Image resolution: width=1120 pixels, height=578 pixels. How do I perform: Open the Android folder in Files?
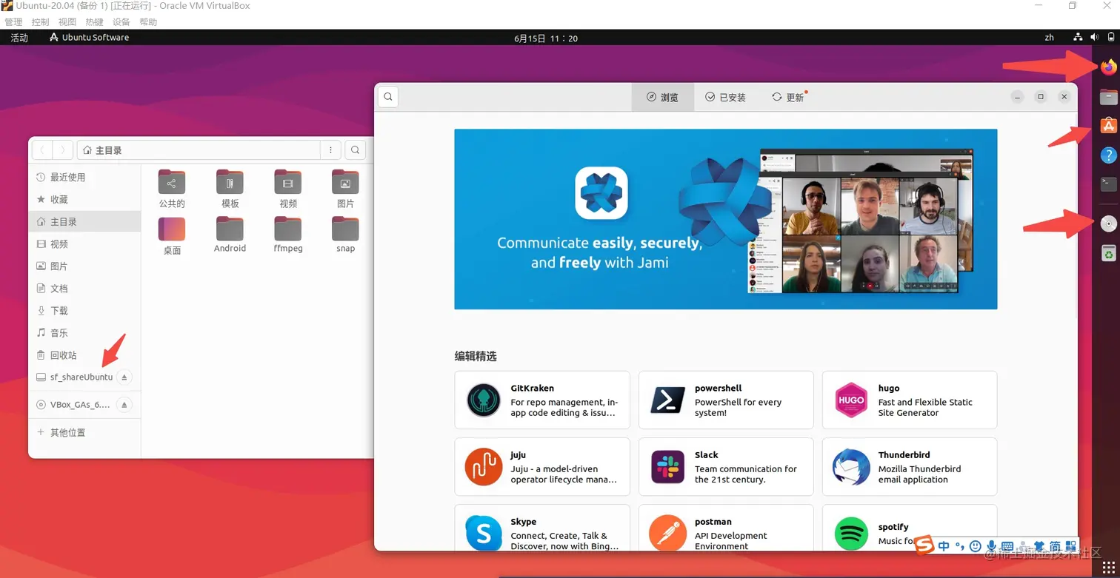pyautogui.click(x=230, y=235)
